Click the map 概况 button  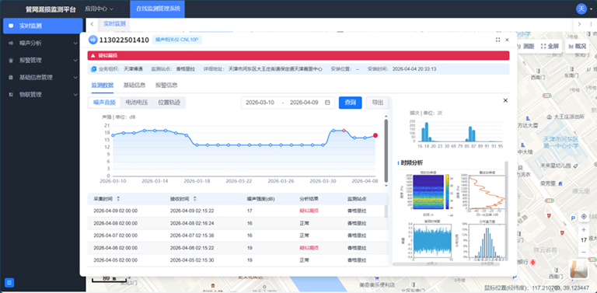pyautogui.click(x=578, y=47)
